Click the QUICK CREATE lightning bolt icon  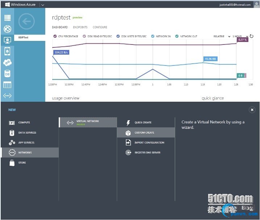[128, 123]
